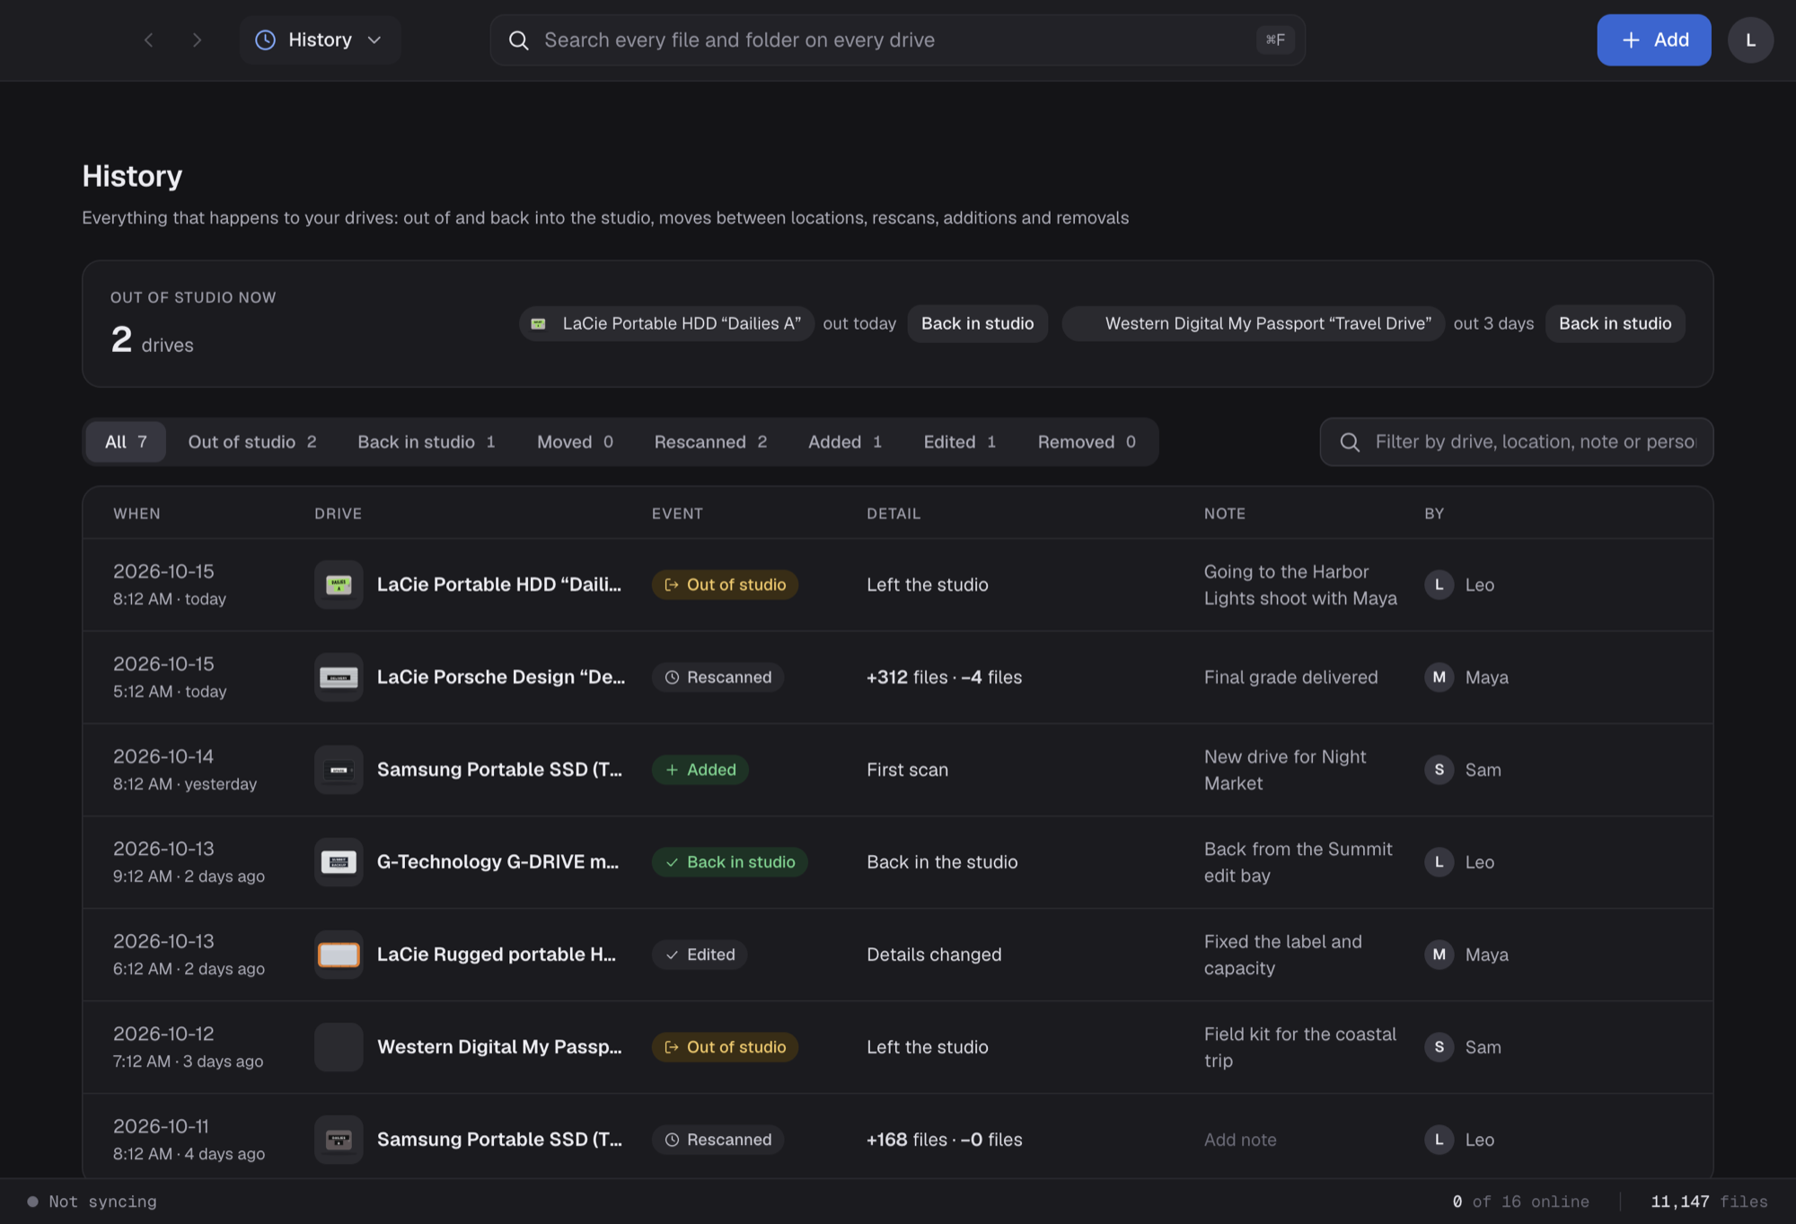Click the Out of studio badge for Western Digital
This screenshot has height=1224, width=1796.
click(725, 1047)
